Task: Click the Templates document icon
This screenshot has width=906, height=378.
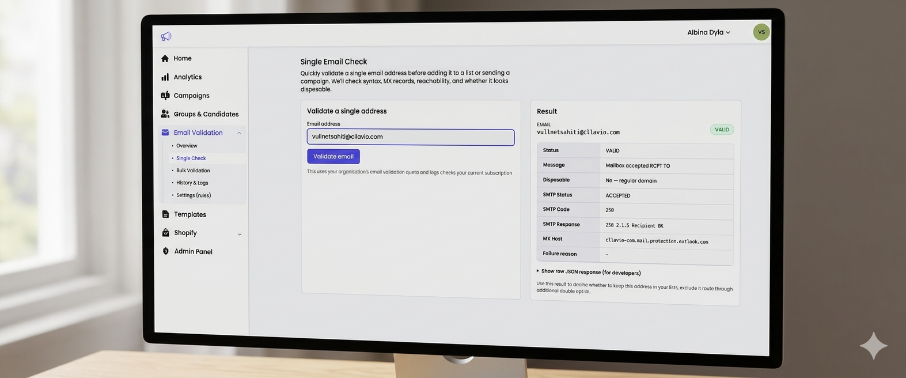Action: pos(166,214)
